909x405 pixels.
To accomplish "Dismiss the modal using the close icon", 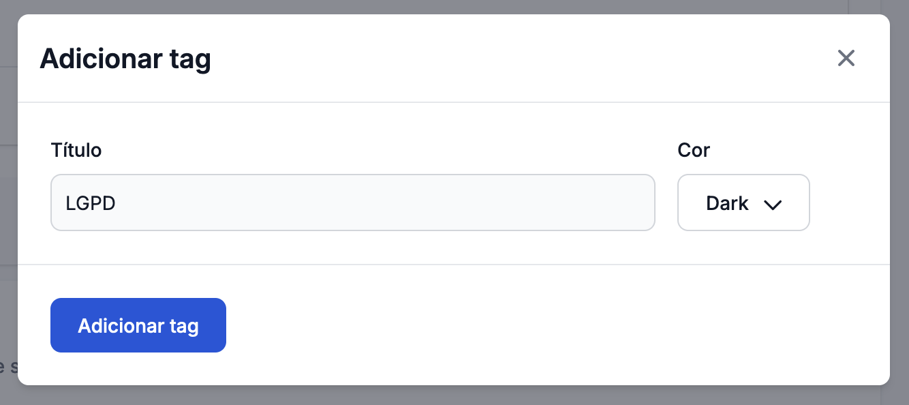I will pyautogui.click(x=846, y=59).
